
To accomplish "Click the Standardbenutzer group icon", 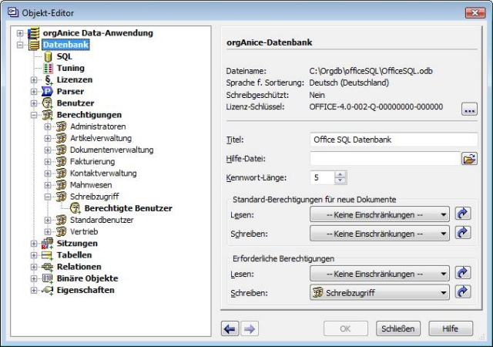I will [62, 220].
